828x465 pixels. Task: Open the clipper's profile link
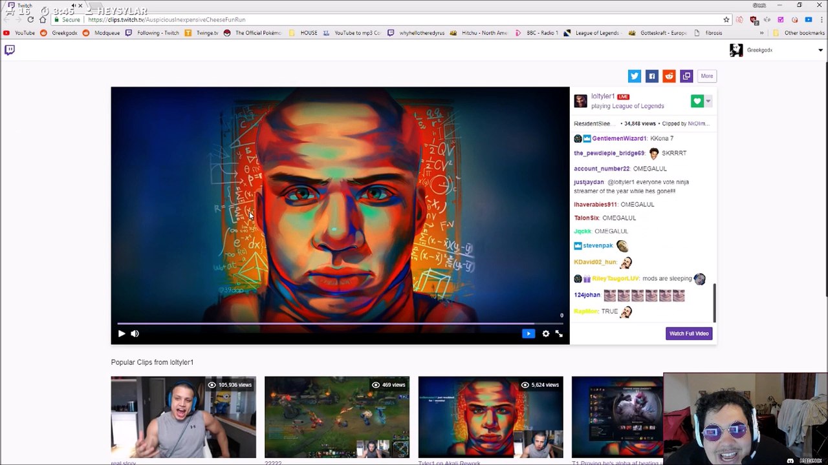pos(698,123)
